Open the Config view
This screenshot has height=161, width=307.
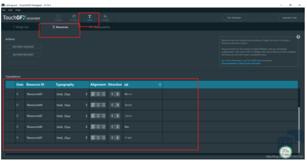point(105,17)
